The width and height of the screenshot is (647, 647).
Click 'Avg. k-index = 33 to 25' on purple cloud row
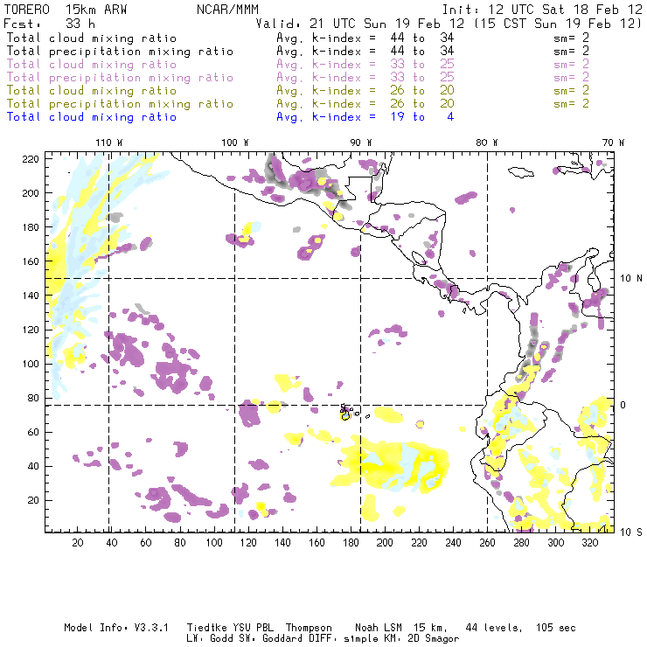pyautogui.click(x=365, y=65)
